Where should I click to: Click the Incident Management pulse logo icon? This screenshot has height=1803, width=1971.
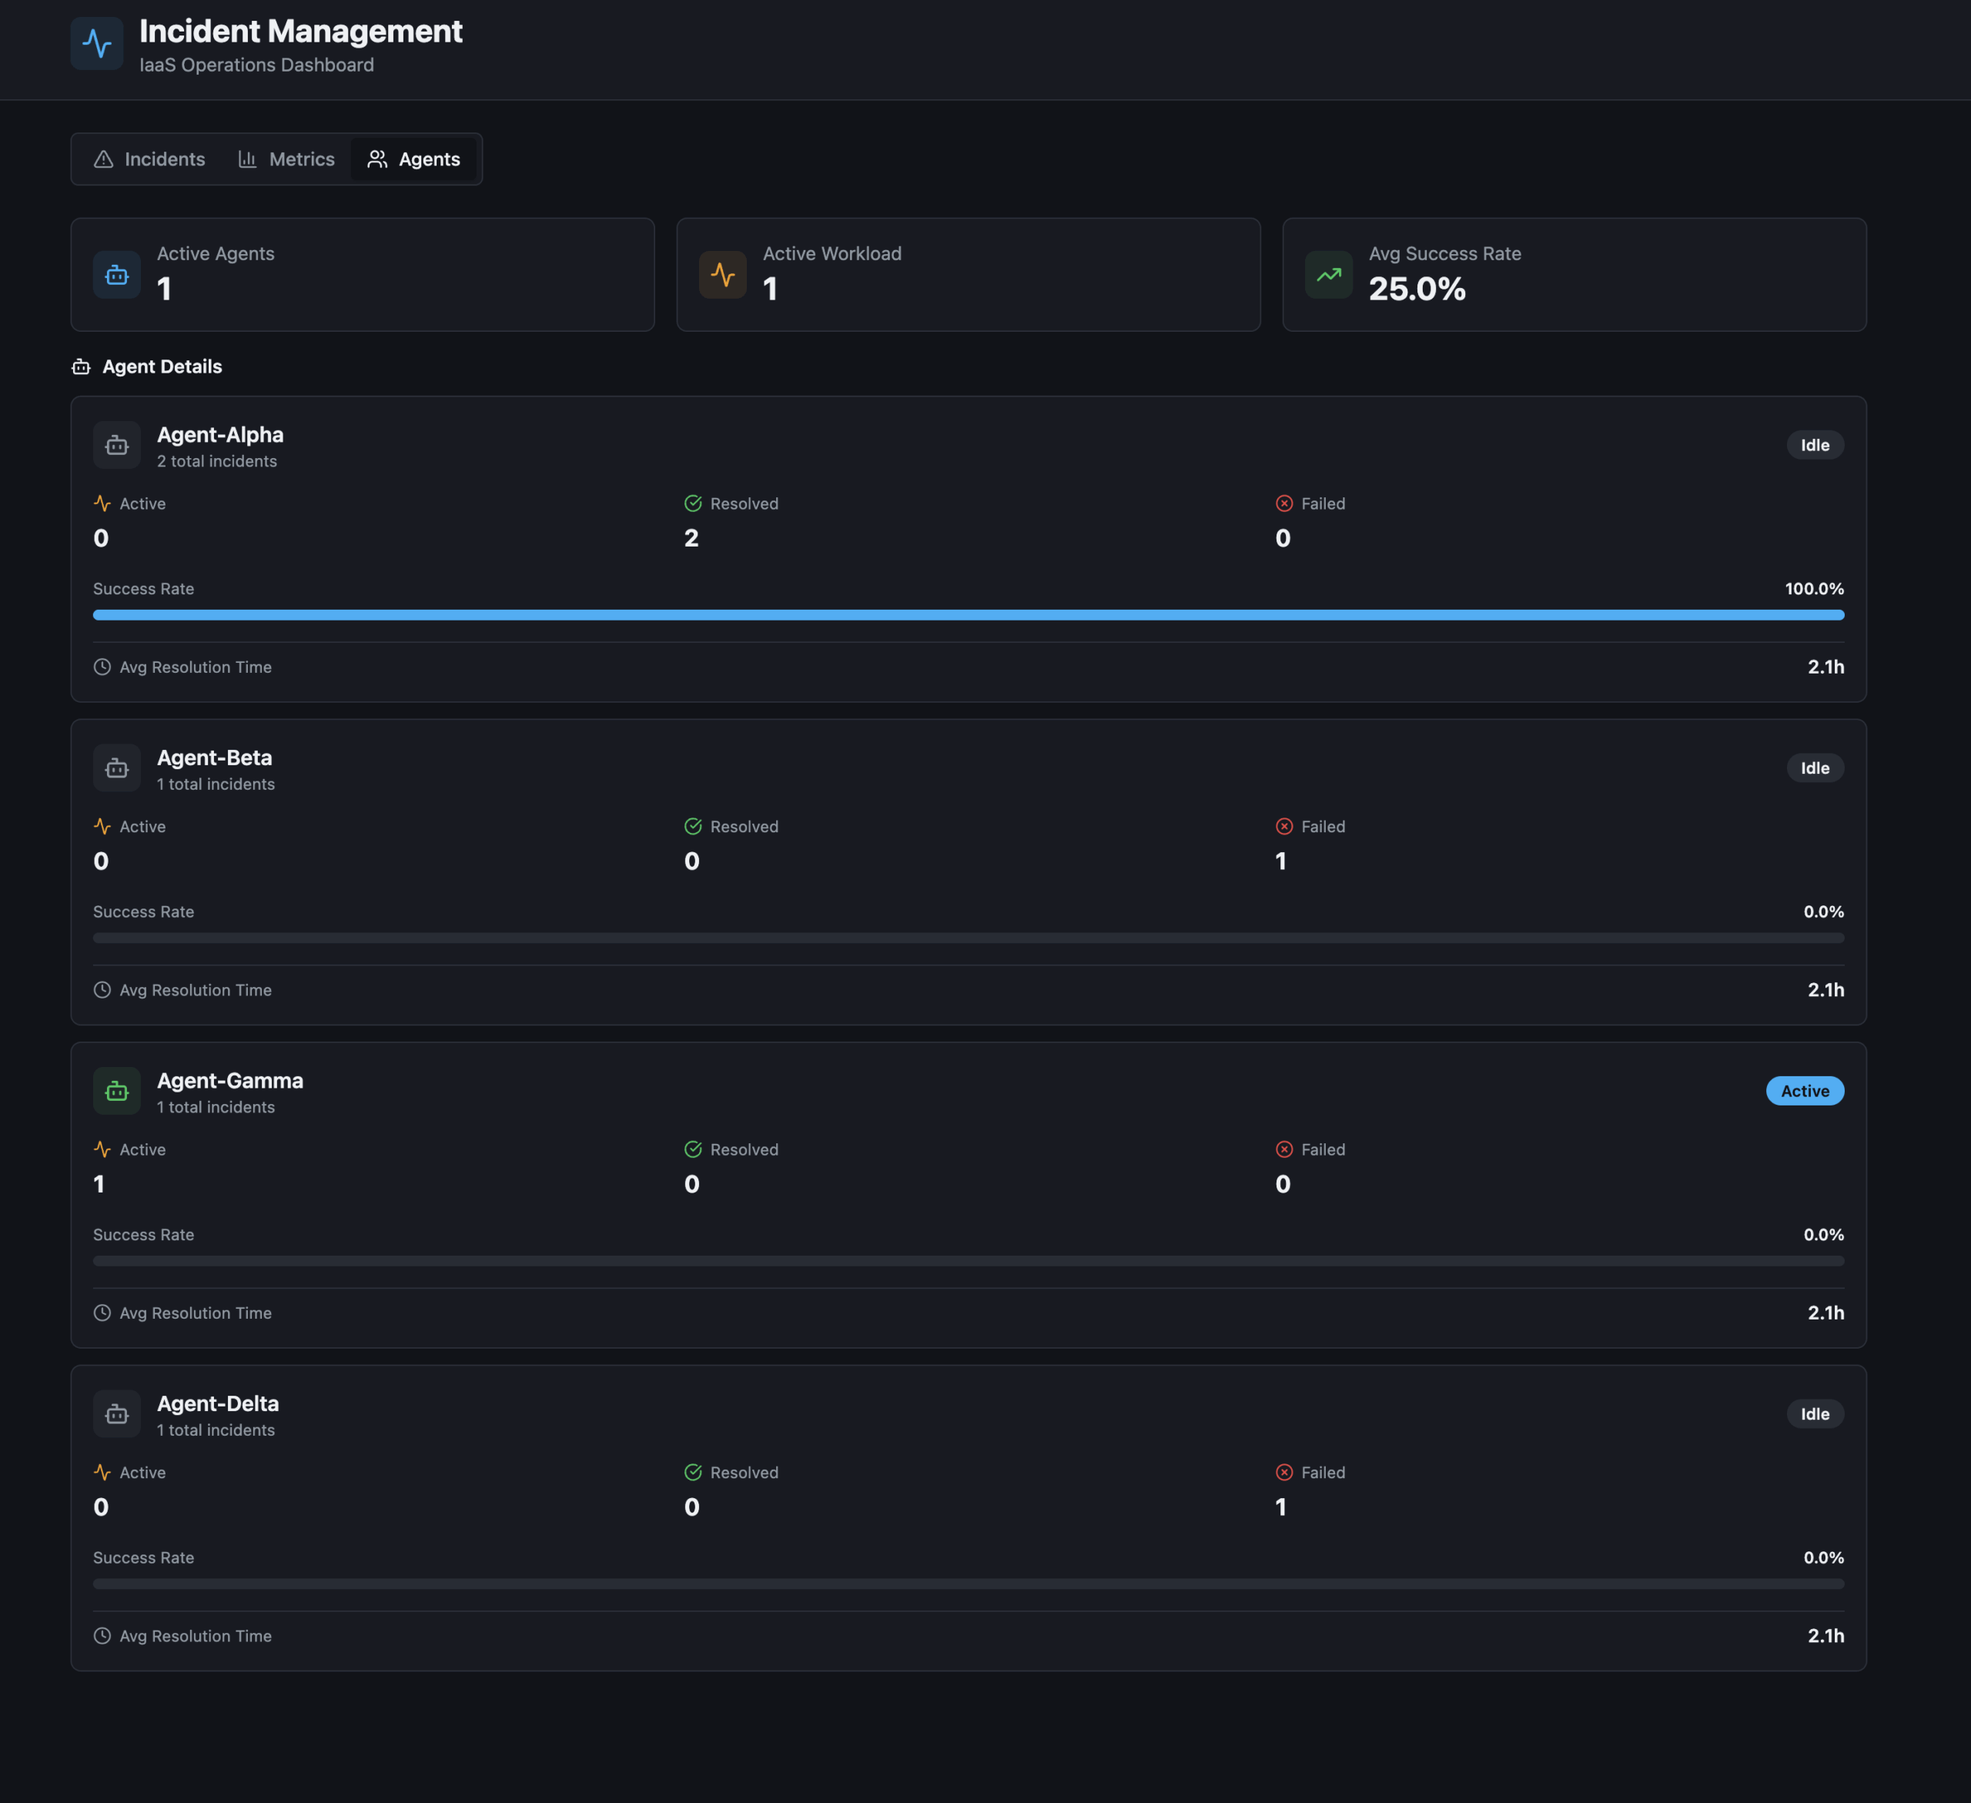(97, 44)
